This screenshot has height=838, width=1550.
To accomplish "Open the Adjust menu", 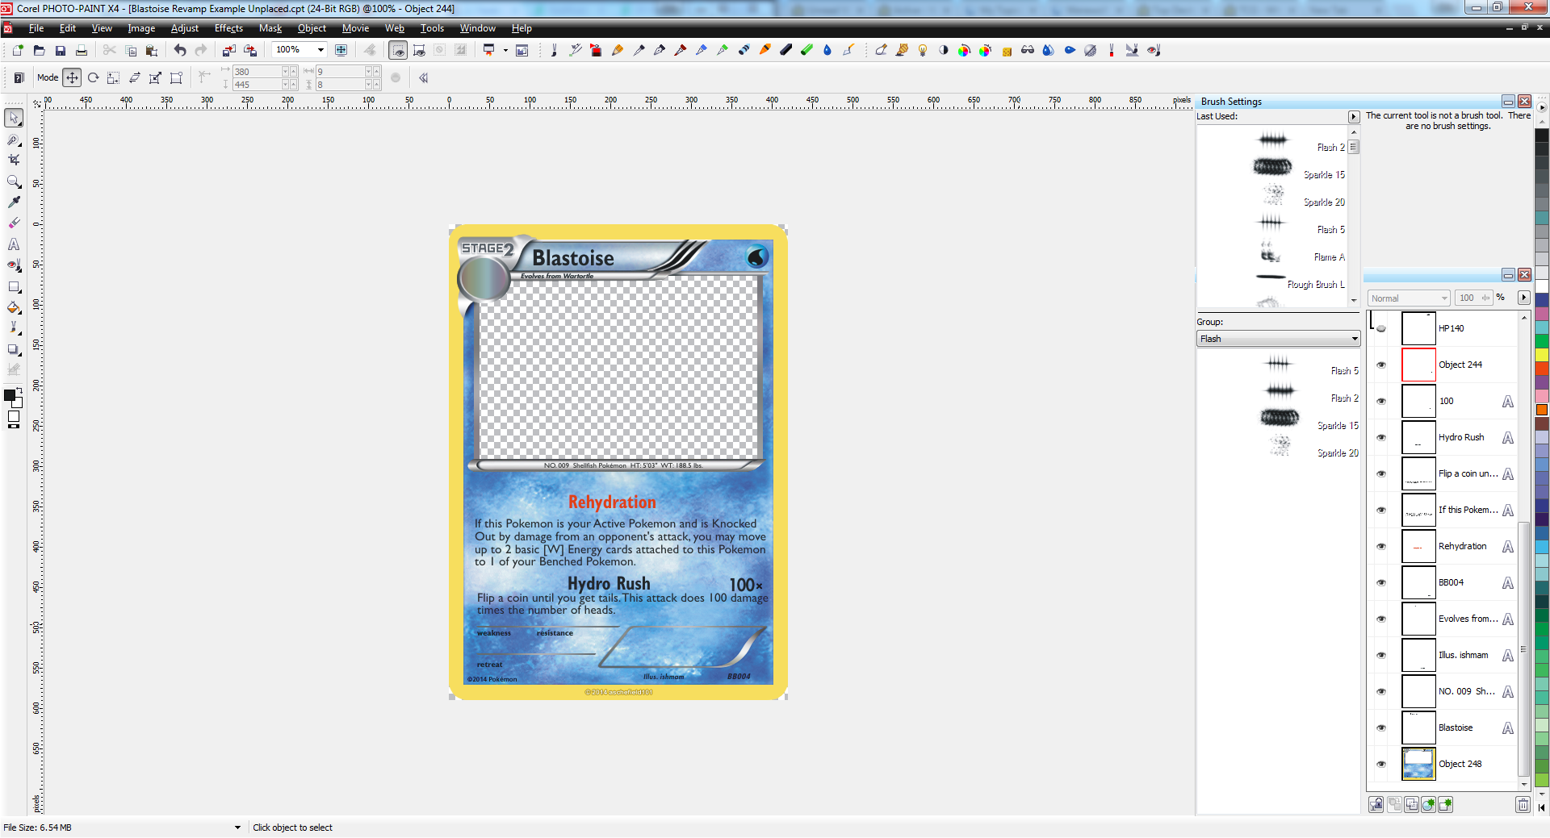I will [x=184, y=28].
